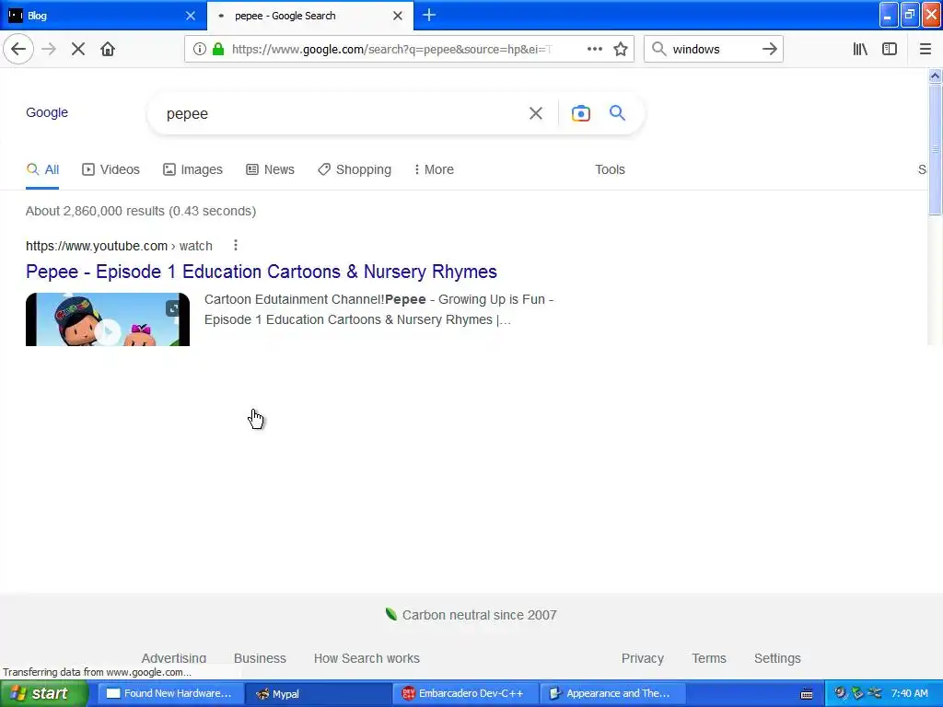Click the green secure connection padlock

coord(218,49)
